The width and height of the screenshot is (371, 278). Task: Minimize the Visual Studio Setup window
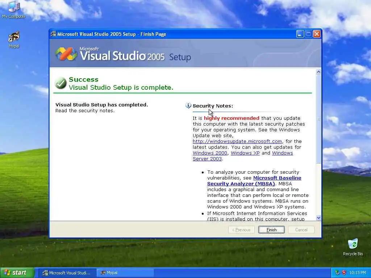[x=300, y=34]
